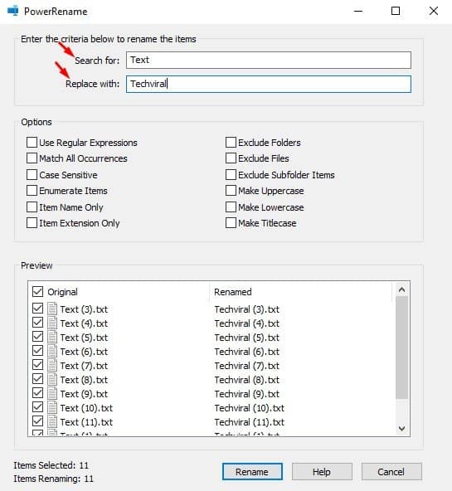Check the Match All Occurrences box

pyautogui.click(x=32, y=158)
